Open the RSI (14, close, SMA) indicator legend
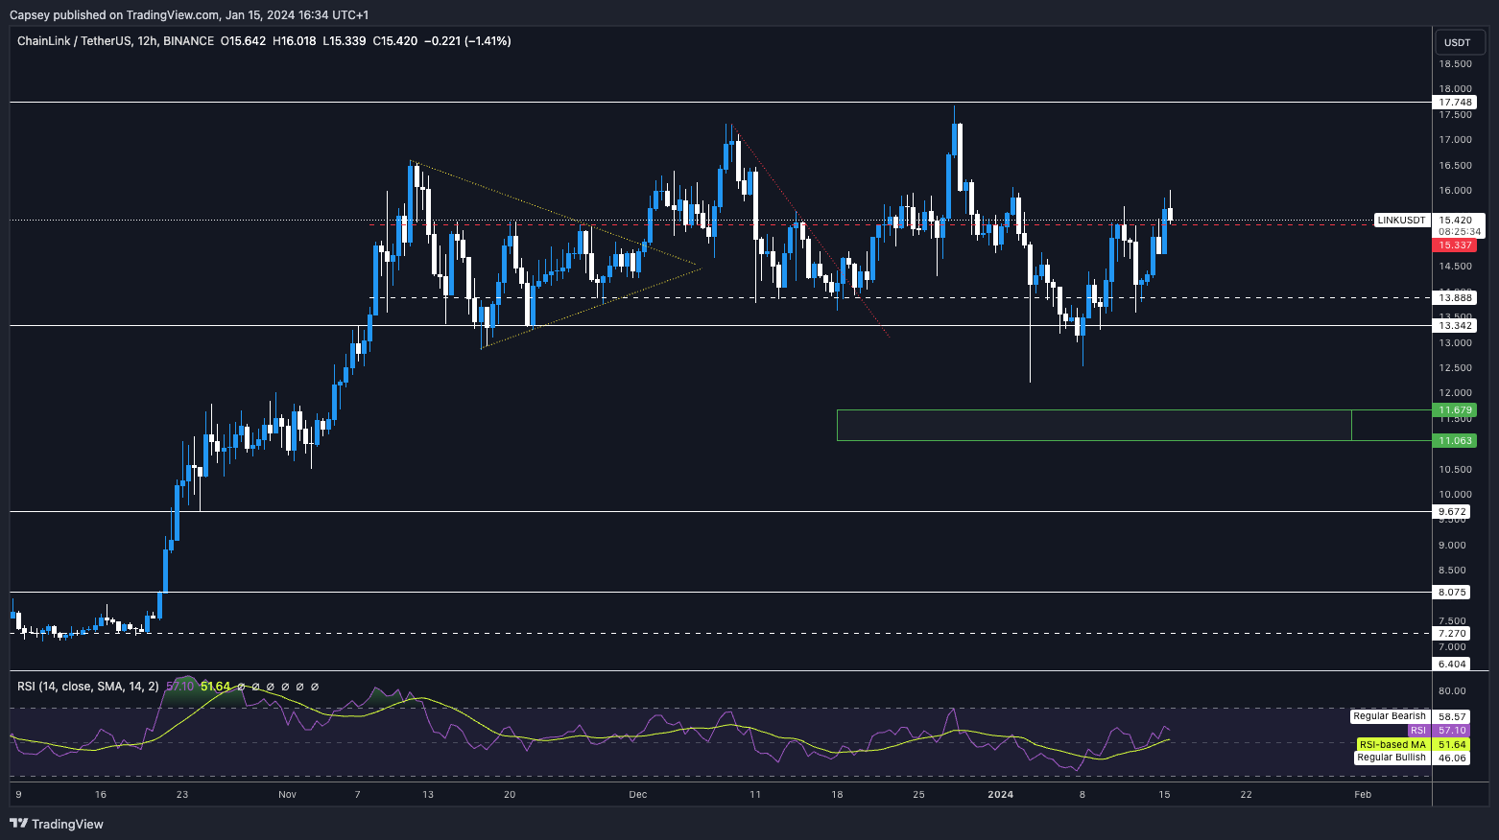 pos(88,687)
